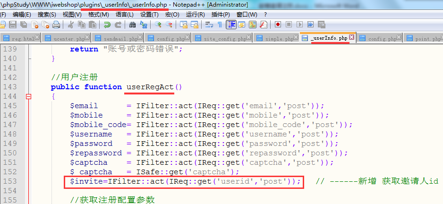Open the 语言(L) menu

(x=125, y=15)
